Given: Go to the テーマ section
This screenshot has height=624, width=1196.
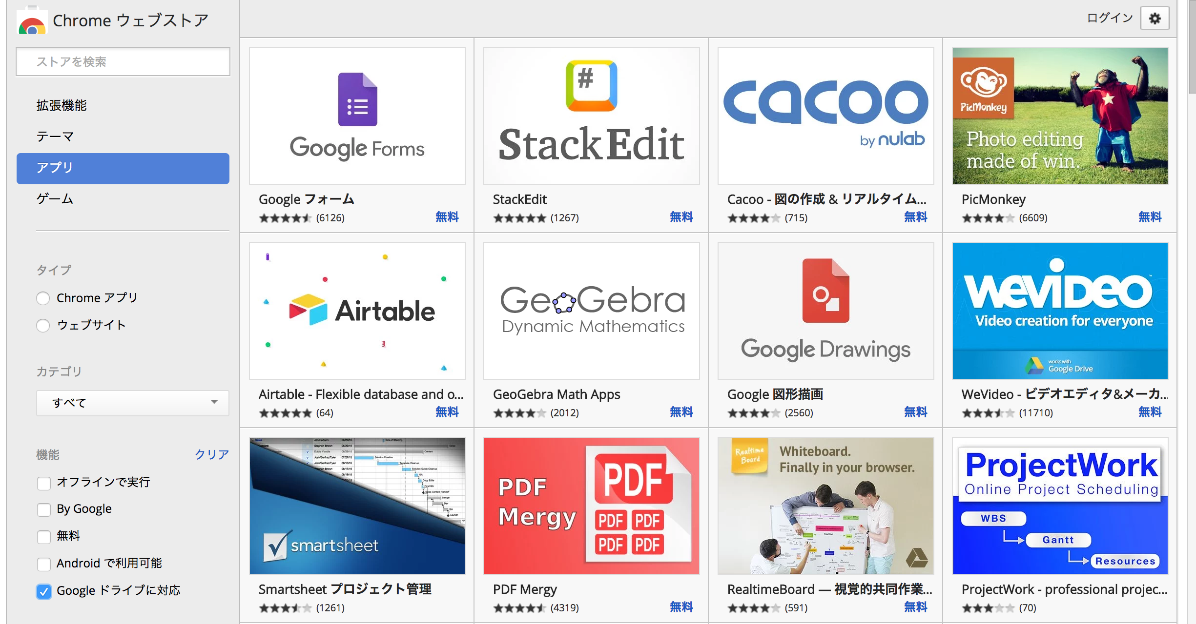Looking at the screenshot, I should point(55,136).
